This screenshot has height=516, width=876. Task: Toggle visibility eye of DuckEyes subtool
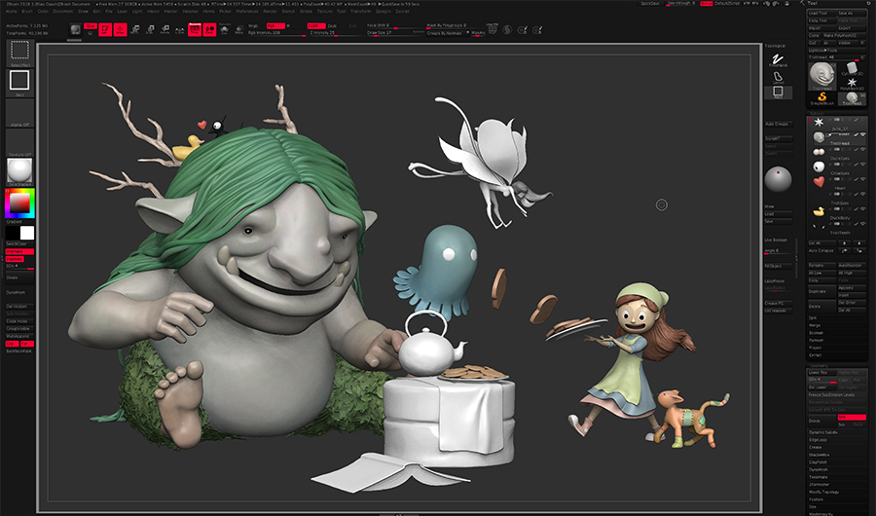point(863,149)
